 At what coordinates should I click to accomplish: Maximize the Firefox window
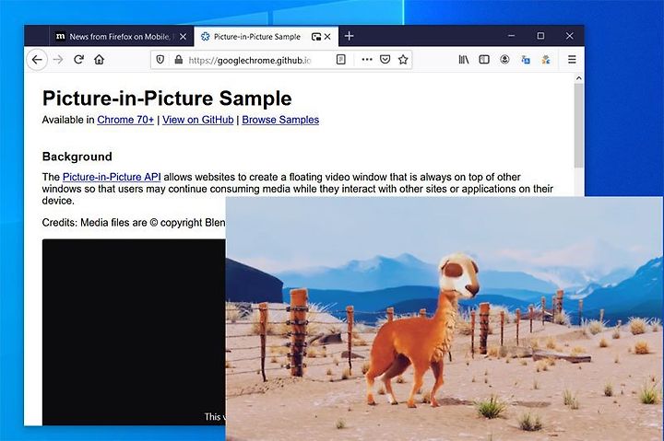[540, 36]
